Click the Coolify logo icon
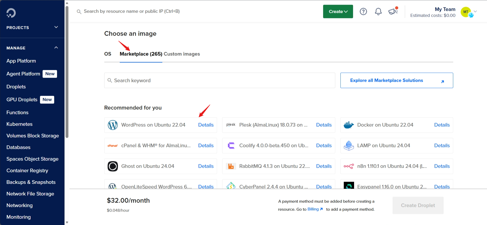This screenshot has height=225, width=487. (x=231, y=146)
